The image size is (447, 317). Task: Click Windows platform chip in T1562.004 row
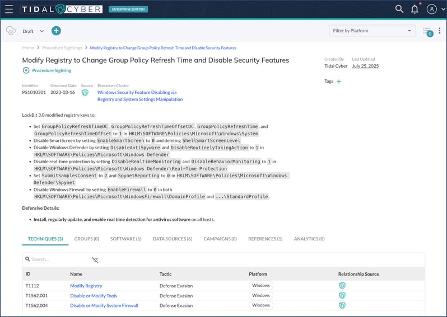(x=261, y=305)
